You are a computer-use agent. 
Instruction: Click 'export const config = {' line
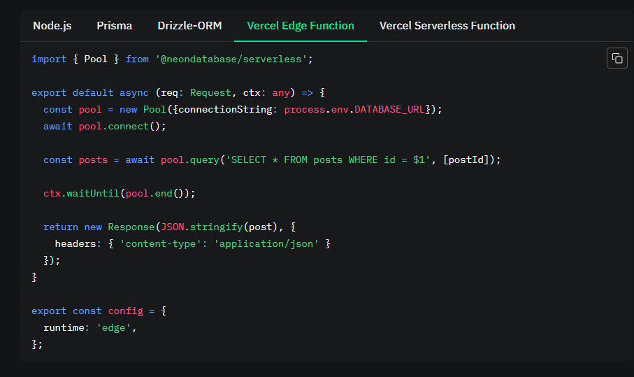click(99, 311)
